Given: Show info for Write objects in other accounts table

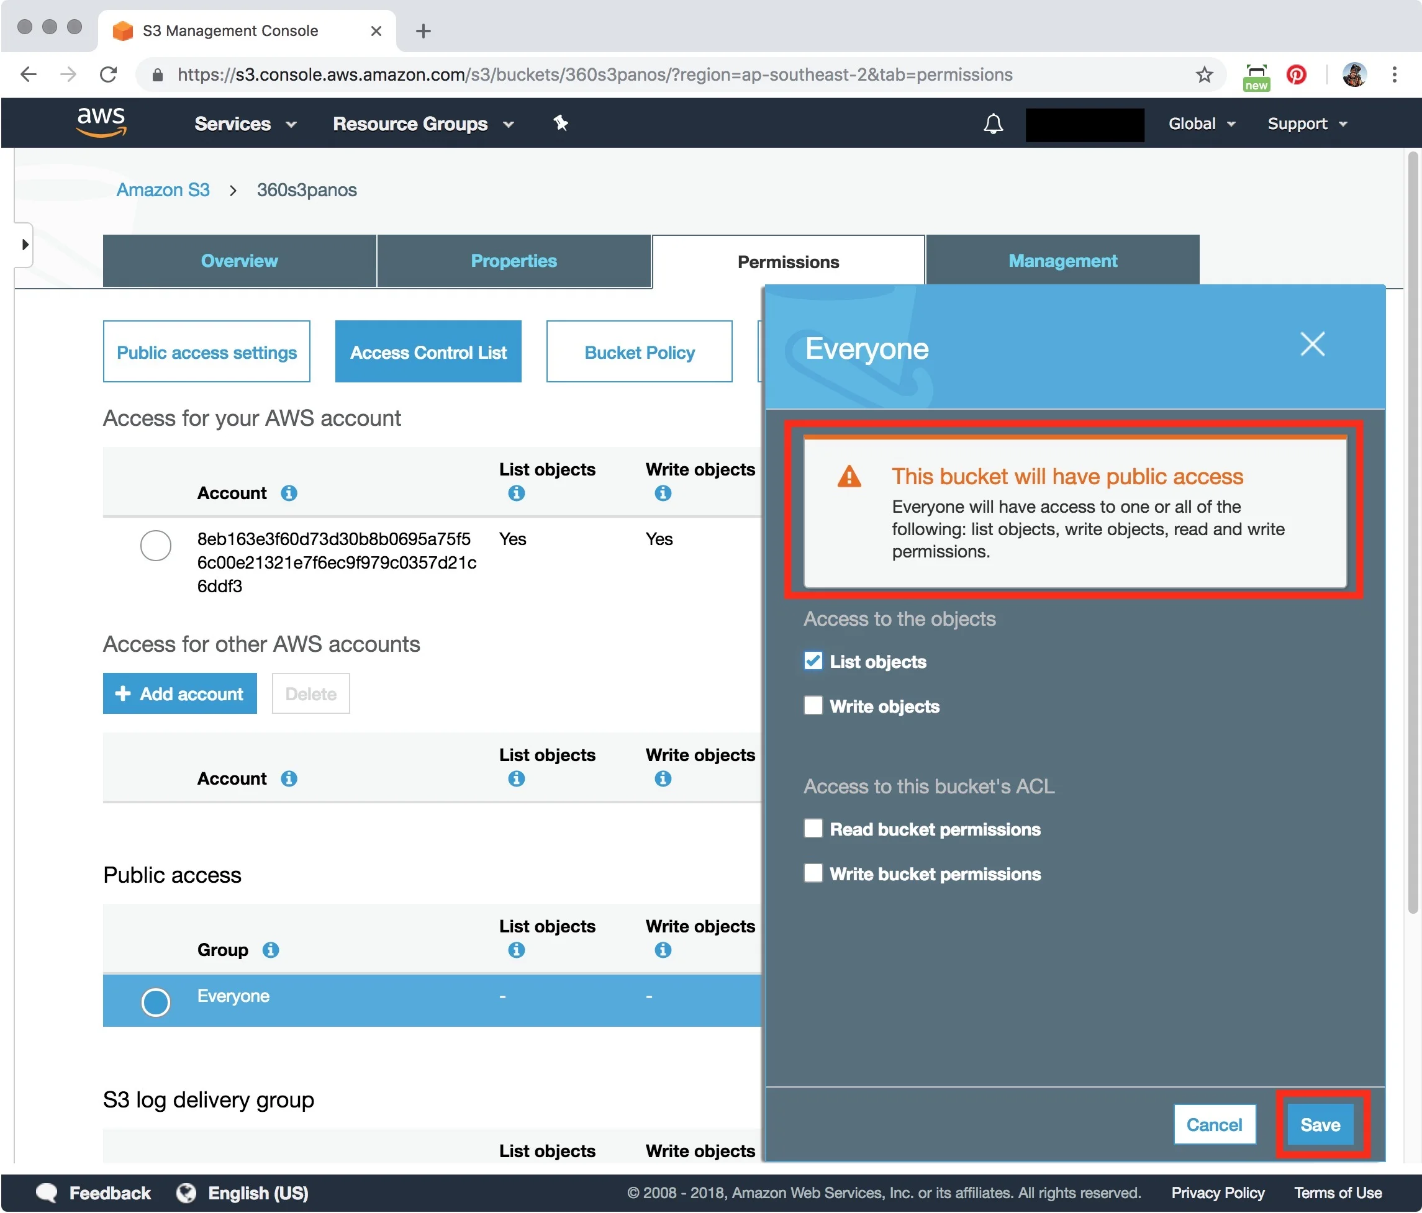Looking at the screenshot, I should (663, 778).
